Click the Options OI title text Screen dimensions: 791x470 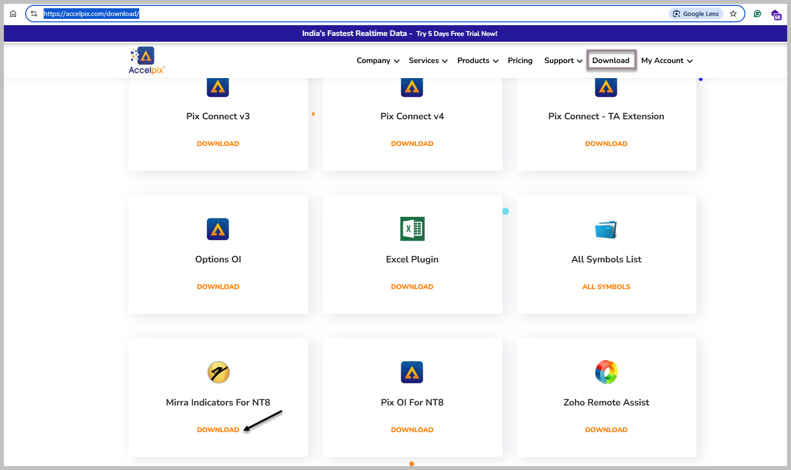point(218,259)
